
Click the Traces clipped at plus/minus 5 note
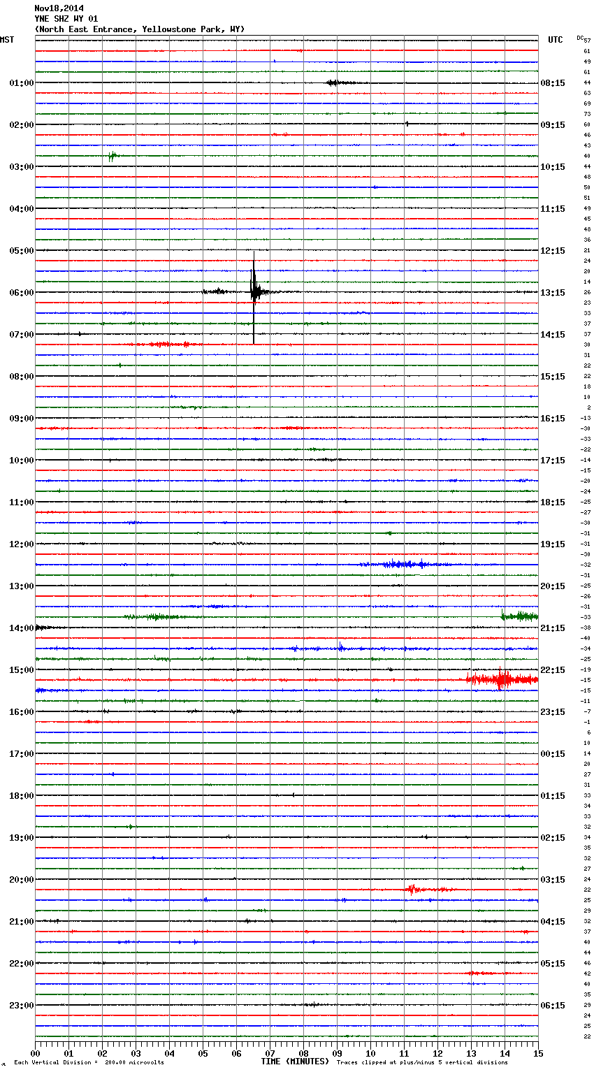(422, 1063)
